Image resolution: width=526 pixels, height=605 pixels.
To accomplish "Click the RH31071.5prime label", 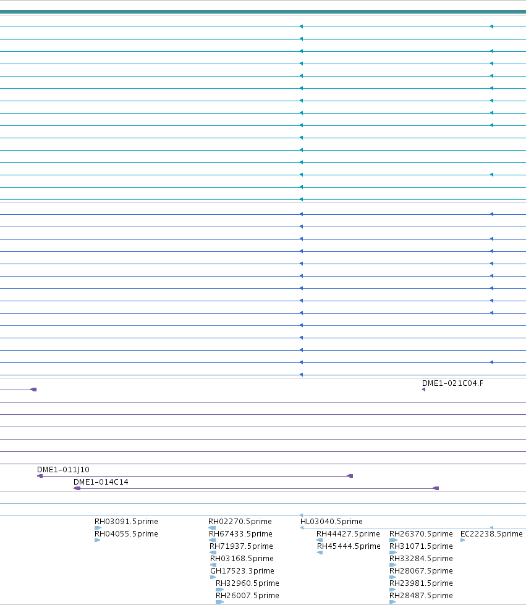I will click(421, 546).
